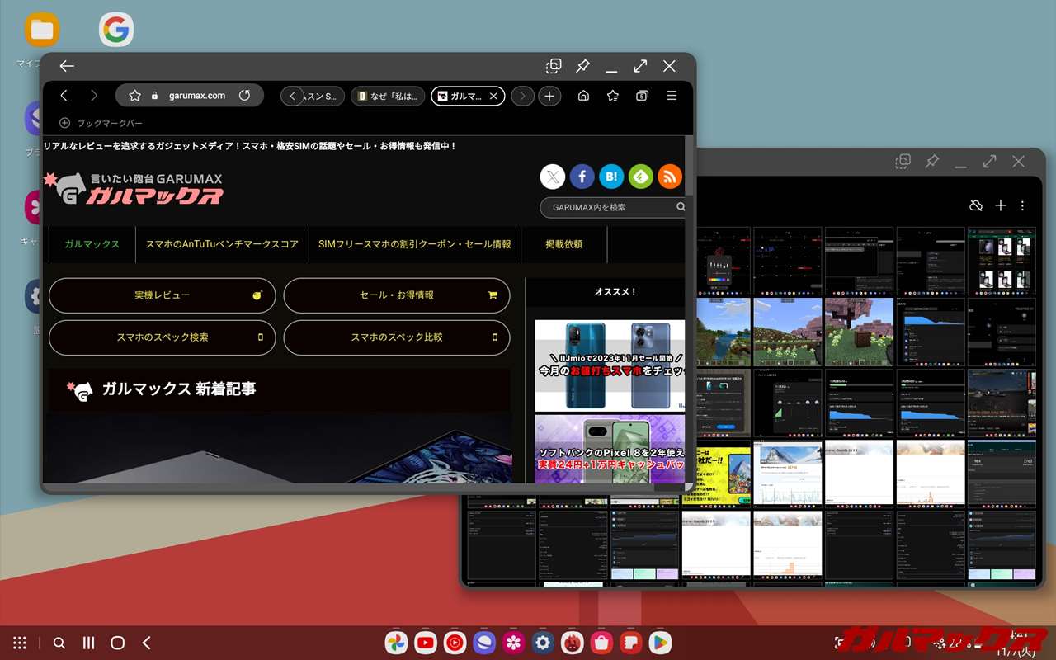The width and height of the screenshot is (1056, 660).
Task: Open the browser hamburger menu
Action: point(672,96)
